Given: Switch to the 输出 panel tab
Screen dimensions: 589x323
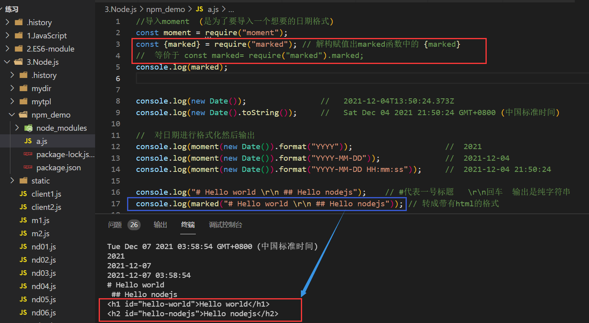Looking at the screenshot, I should [x=160, y=225].
